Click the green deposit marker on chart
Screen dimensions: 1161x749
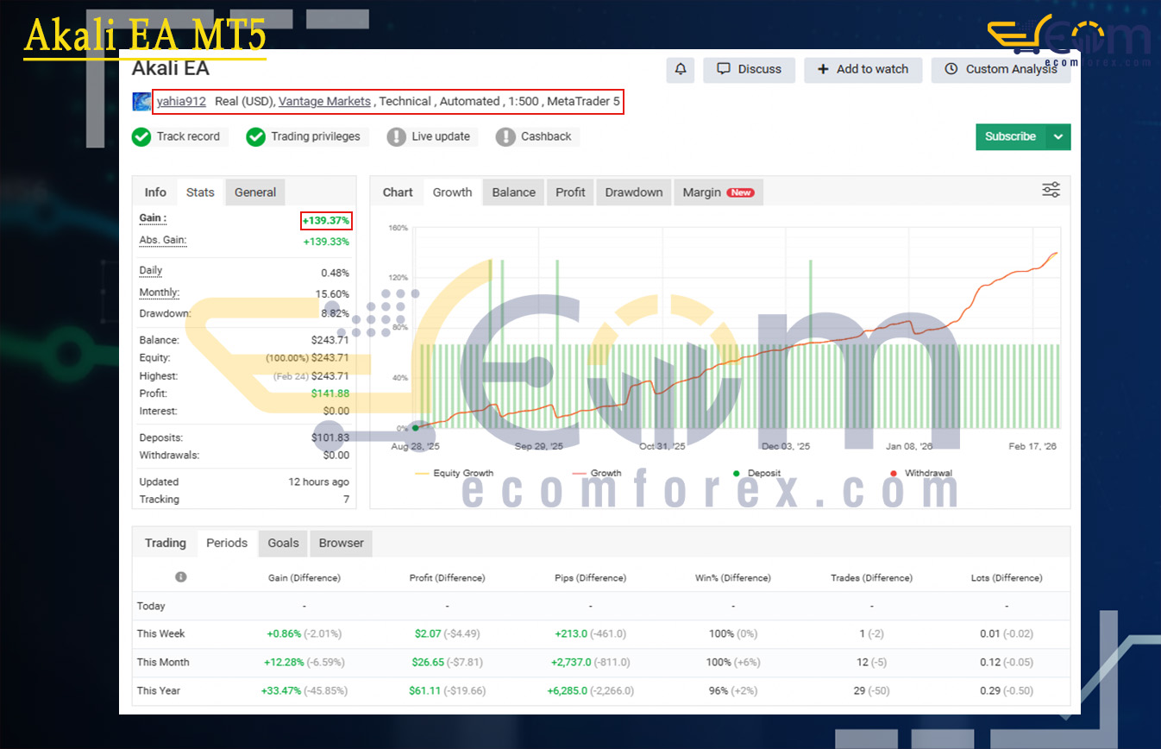pos(416,427)
